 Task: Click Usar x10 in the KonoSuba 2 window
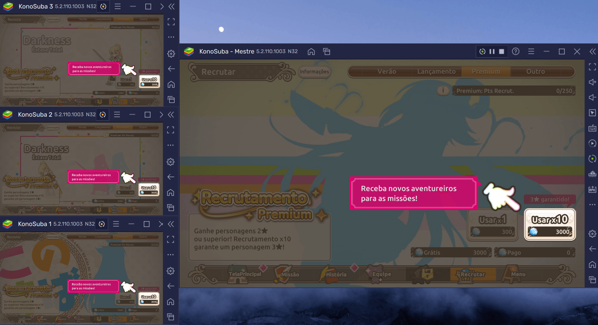pyautogui.click(x=149, y=190)
